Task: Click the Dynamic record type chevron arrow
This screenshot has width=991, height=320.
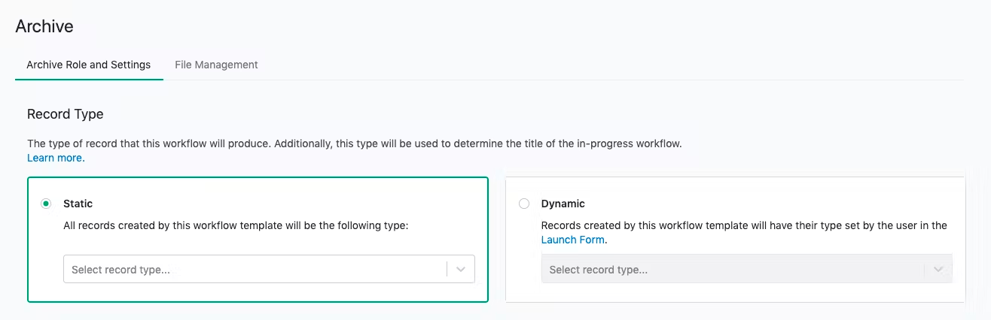Action: 938,270
